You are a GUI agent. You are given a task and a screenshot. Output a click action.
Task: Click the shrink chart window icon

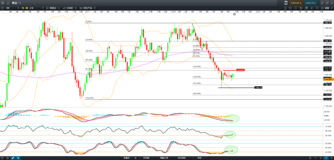[x=322, y=3]
